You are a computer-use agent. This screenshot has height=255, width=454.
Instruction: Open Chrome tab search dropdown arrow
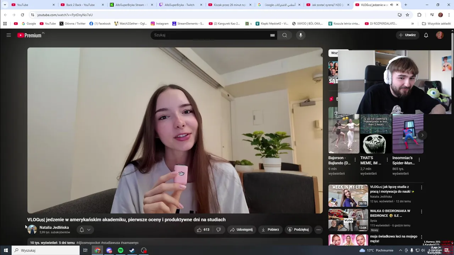pyautogui.click(x=5, y=5)
